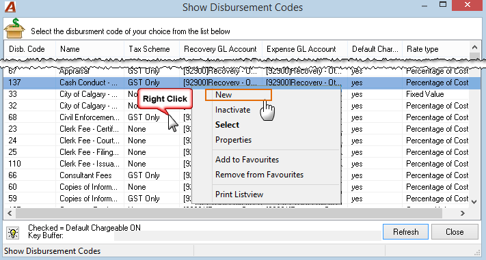Select Add to Favourites menu entry
The image size is (486, 260).
click(247, 160)
